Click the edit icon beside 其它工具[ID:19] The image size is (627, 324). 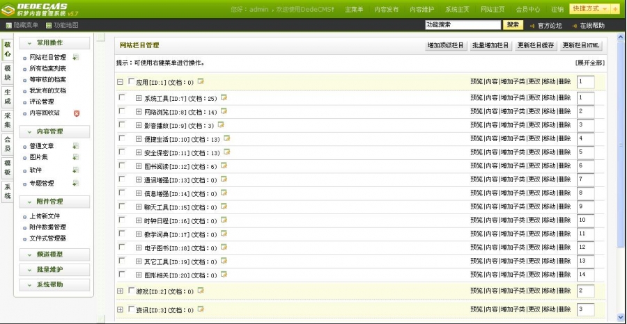[x=224, y=261]
